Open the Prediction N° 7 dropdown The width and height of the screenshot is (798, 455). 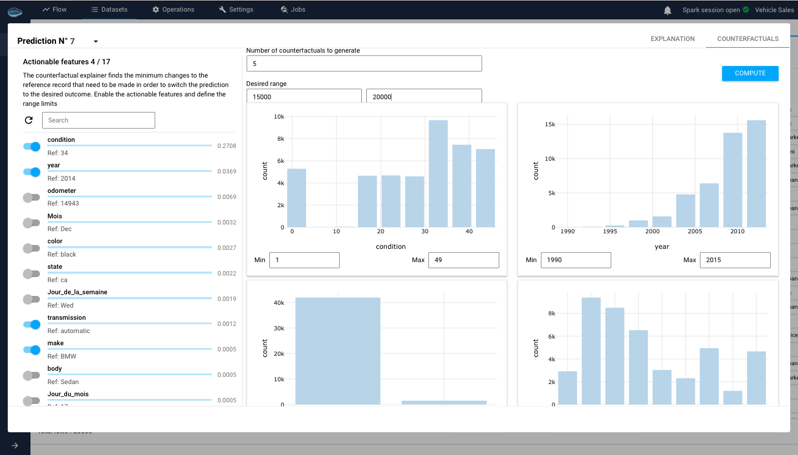tap(95, 41)
